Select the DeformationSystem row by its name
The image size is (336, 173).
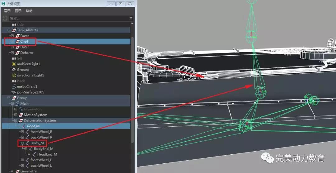[x=40, y=121]
